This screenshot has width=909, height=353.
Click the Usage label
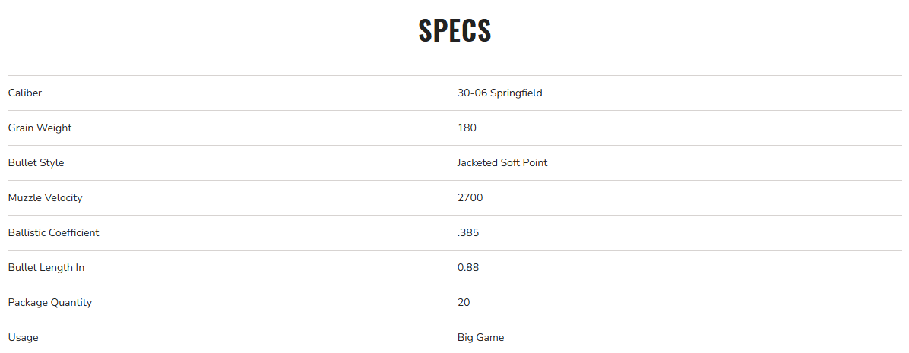click(23, 338)
